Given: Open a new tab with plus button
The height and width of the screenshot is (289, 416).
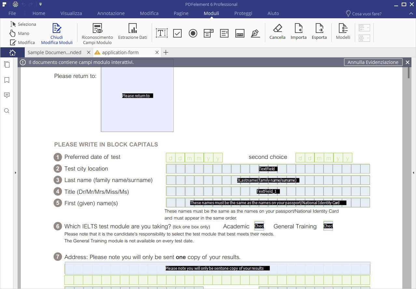Looking at the screenshot, I should [x=166, y=52].
